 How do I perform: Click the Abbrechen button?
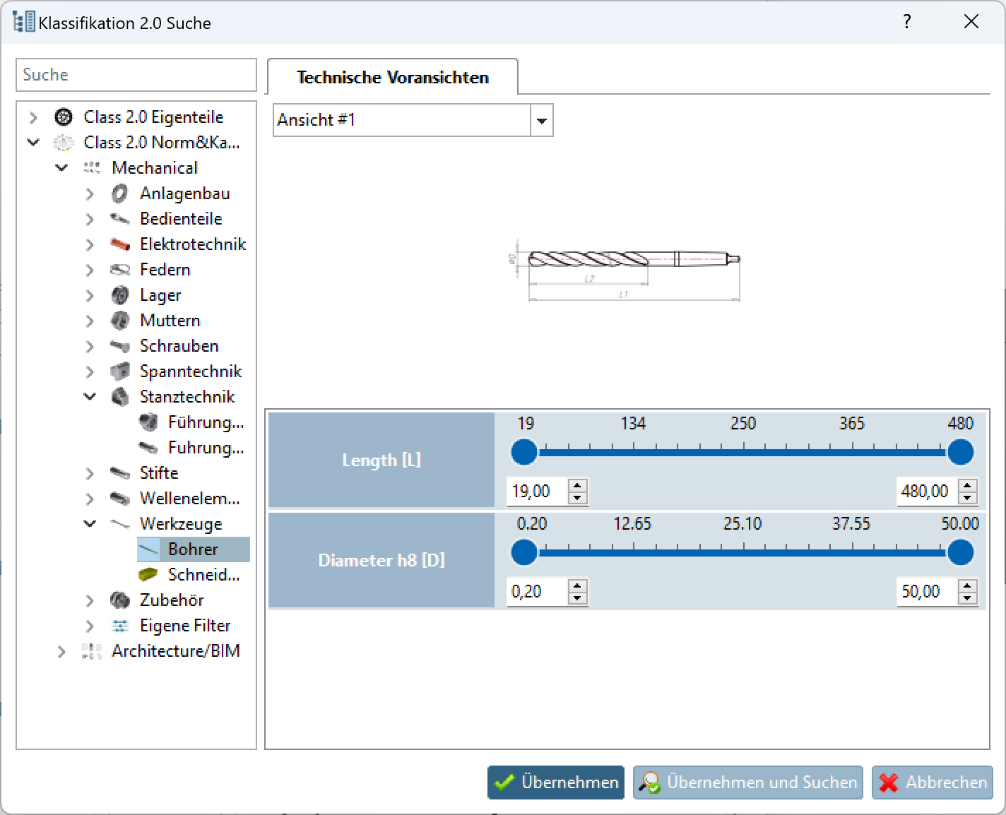(931, 783)
